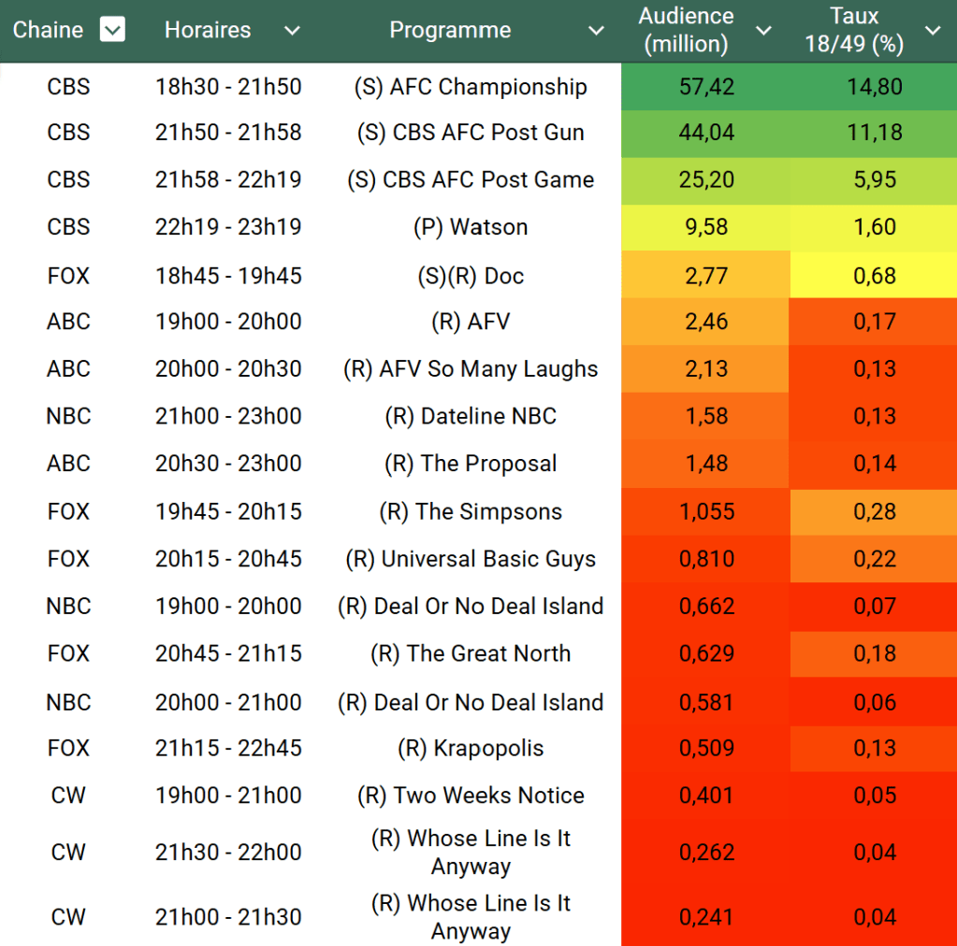Select the green 57,42 audience cell

point(706,87)
